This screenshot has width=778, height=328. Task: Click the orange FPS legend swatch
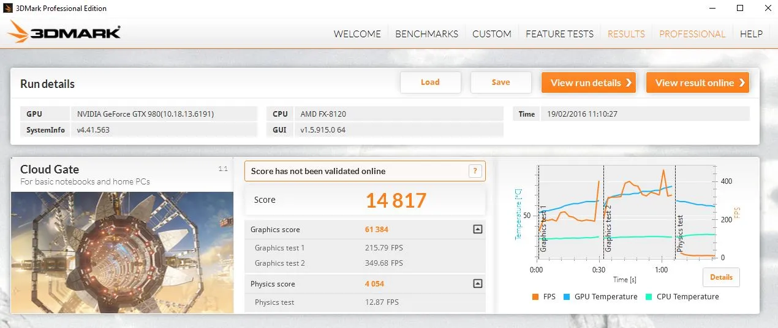535,297
